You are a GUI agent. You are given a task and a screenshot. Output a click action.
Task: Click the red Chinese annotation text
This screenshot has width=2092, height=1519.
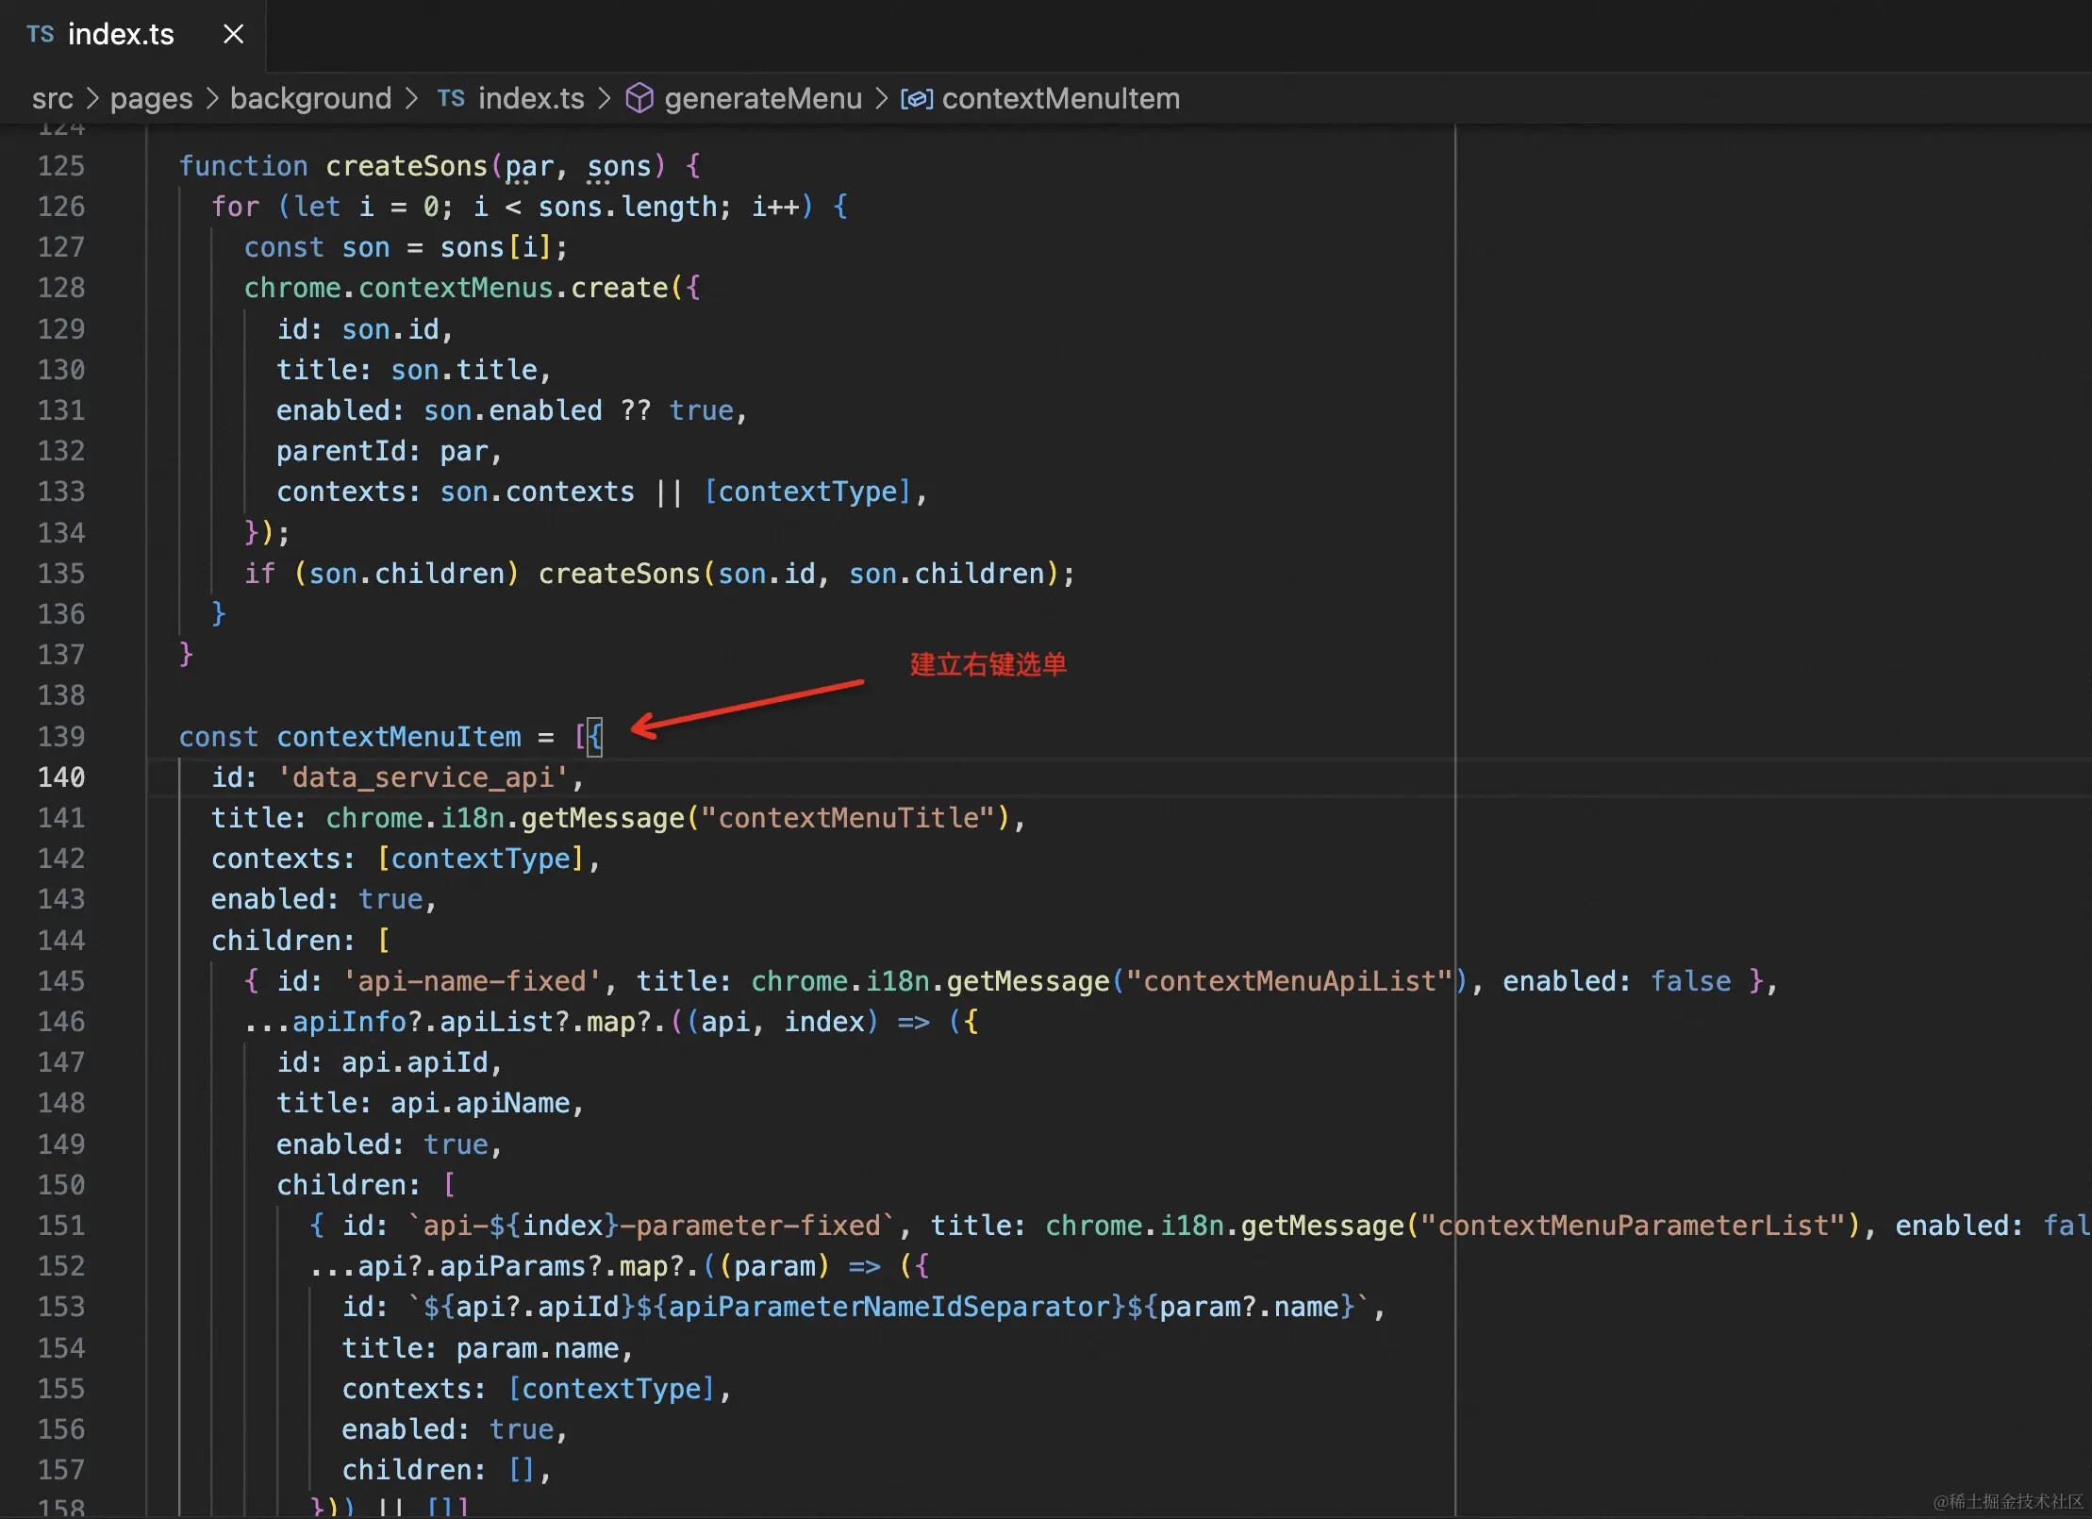pos(988,664)
